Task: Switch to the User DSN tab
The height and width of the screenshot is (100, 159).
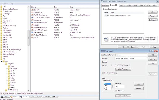Action: pyautogui.click(x=105, y=5)
